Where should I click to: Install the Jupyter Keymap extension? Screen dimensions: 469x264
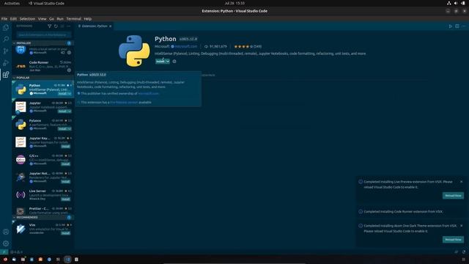[x=65, y=147]
